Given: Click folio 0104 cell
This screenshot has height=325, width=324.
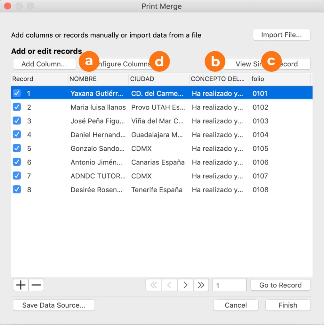Looking at the screenshot, I should tap(260, 135).
